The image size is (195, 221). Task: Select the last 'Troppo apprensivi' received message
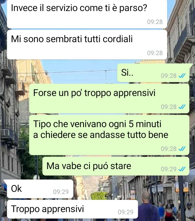click(x=72, y=209)
